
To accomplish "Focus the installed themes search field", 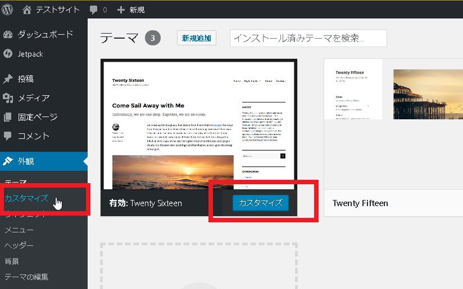I will pyautogui.click(x=308, y=38).
